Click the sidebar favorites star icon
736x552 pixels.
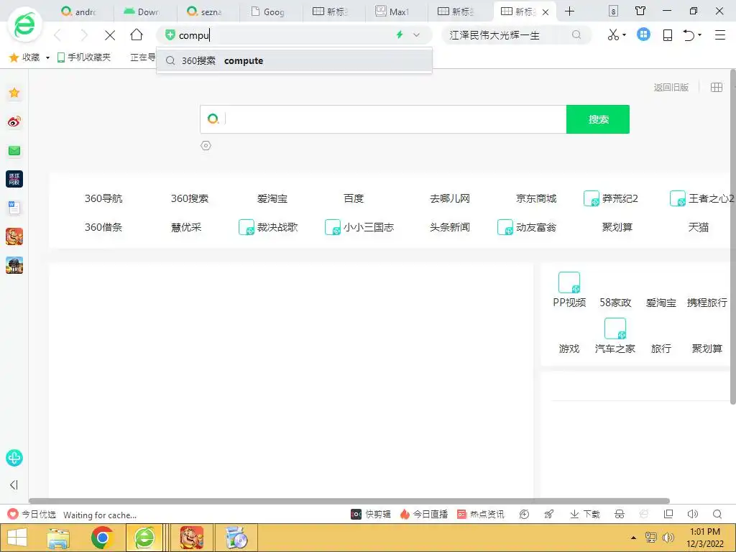pyautogui.click(x=14, y=93)
